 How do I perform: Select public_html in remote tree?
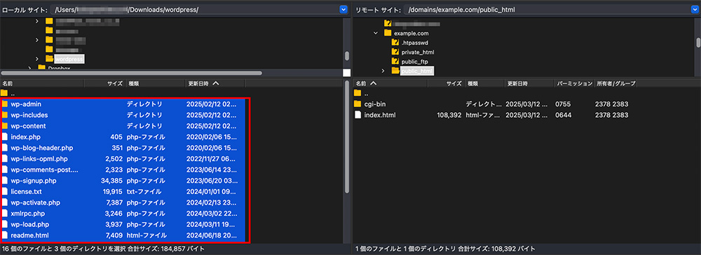[416, 71]
